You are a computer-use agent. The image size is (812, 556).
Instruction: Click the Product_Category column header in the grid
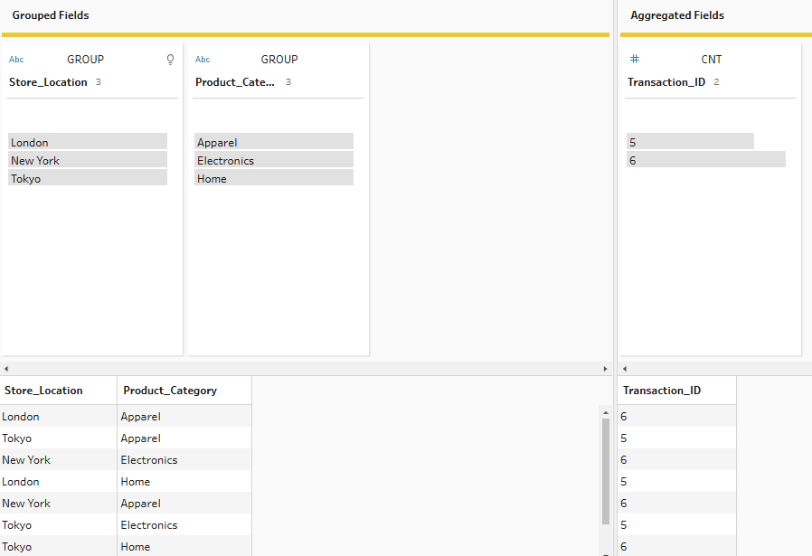pos(170,391)
